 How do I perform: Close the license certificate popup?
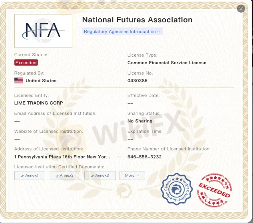point(241,9)
